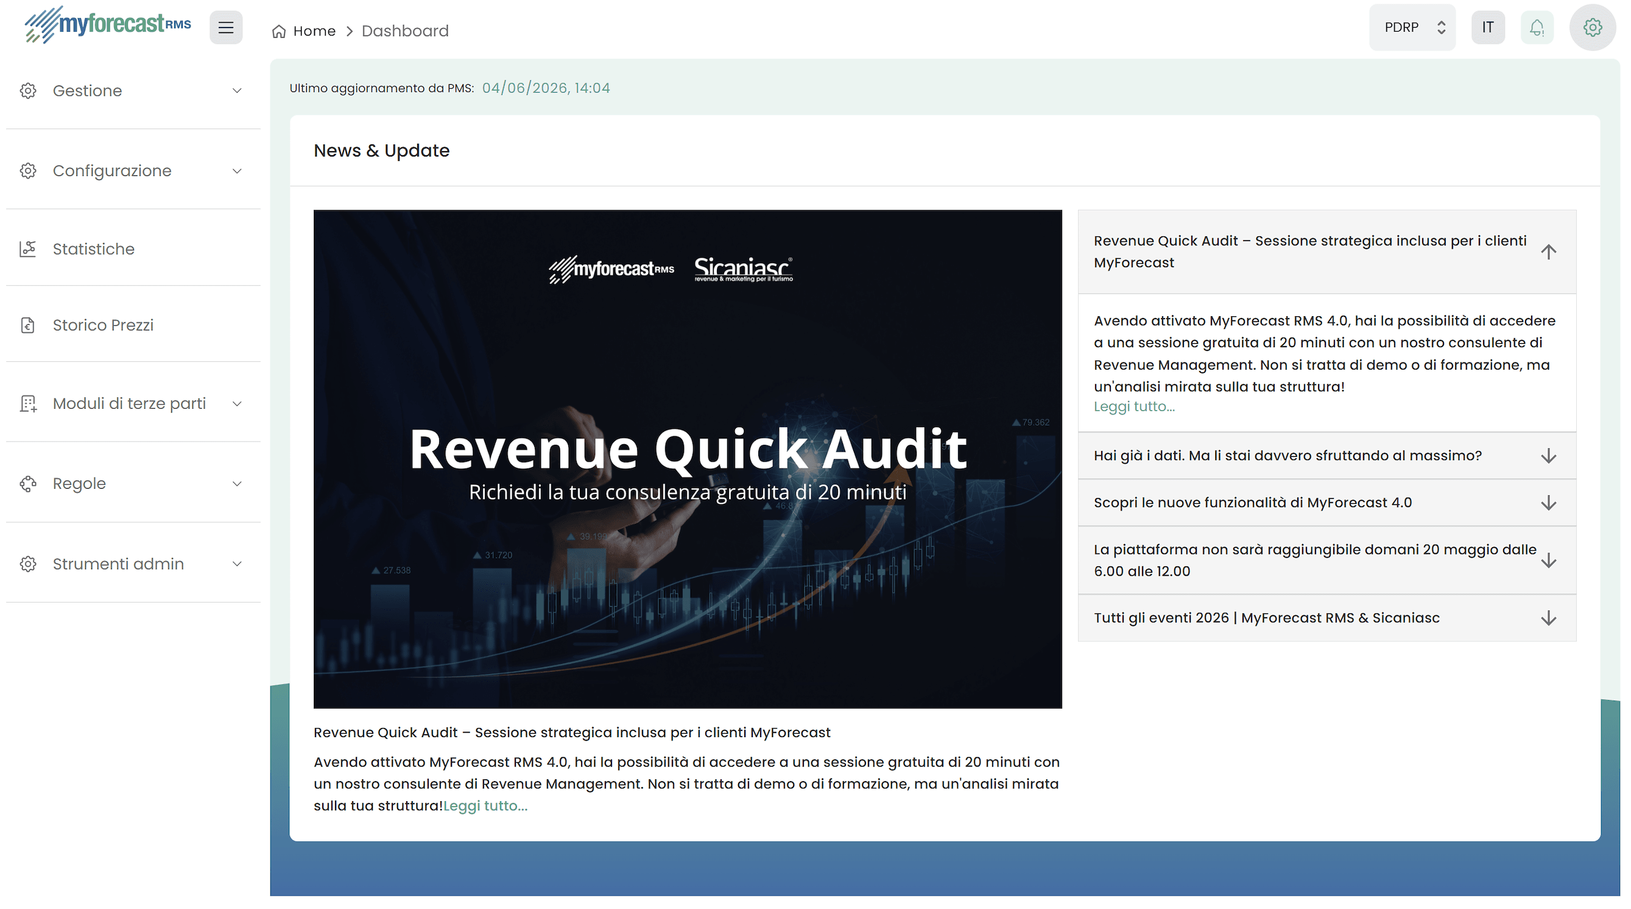The image size is (1631, 909).
Task: Go to the Statistiche section
Action: 133,249
